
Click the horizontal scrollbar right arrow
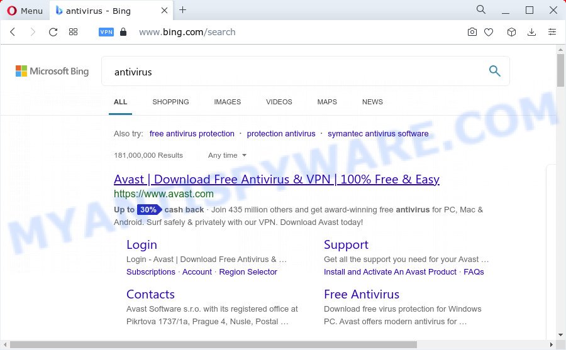coord(551,344)
